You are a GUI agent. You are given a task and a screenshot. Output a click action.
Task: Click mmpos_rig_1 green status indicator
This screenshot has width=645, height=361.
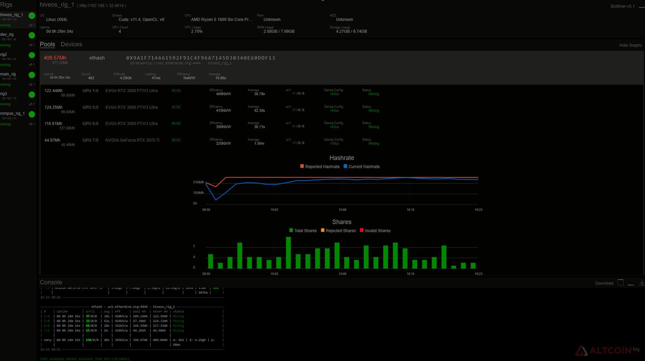click(x=32, y=114)
